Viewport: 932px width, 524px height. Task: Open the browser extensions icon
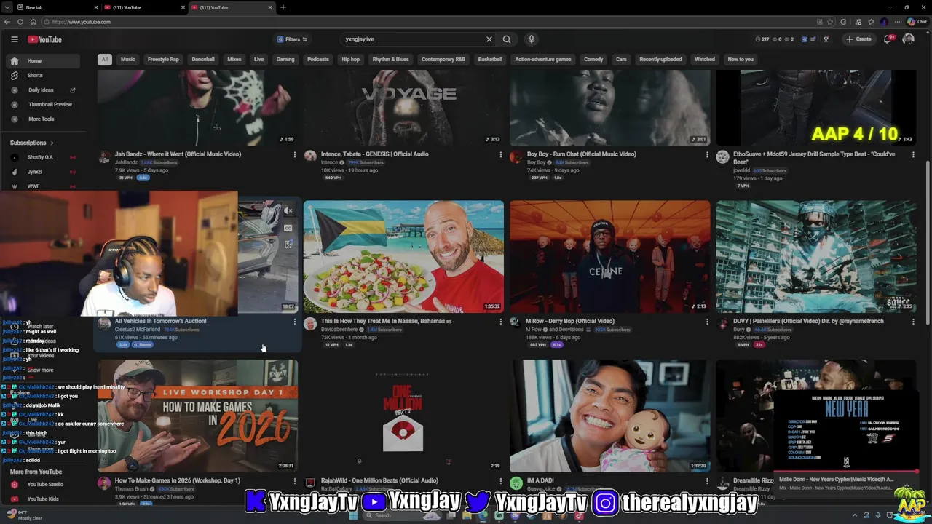coord(844,22)
